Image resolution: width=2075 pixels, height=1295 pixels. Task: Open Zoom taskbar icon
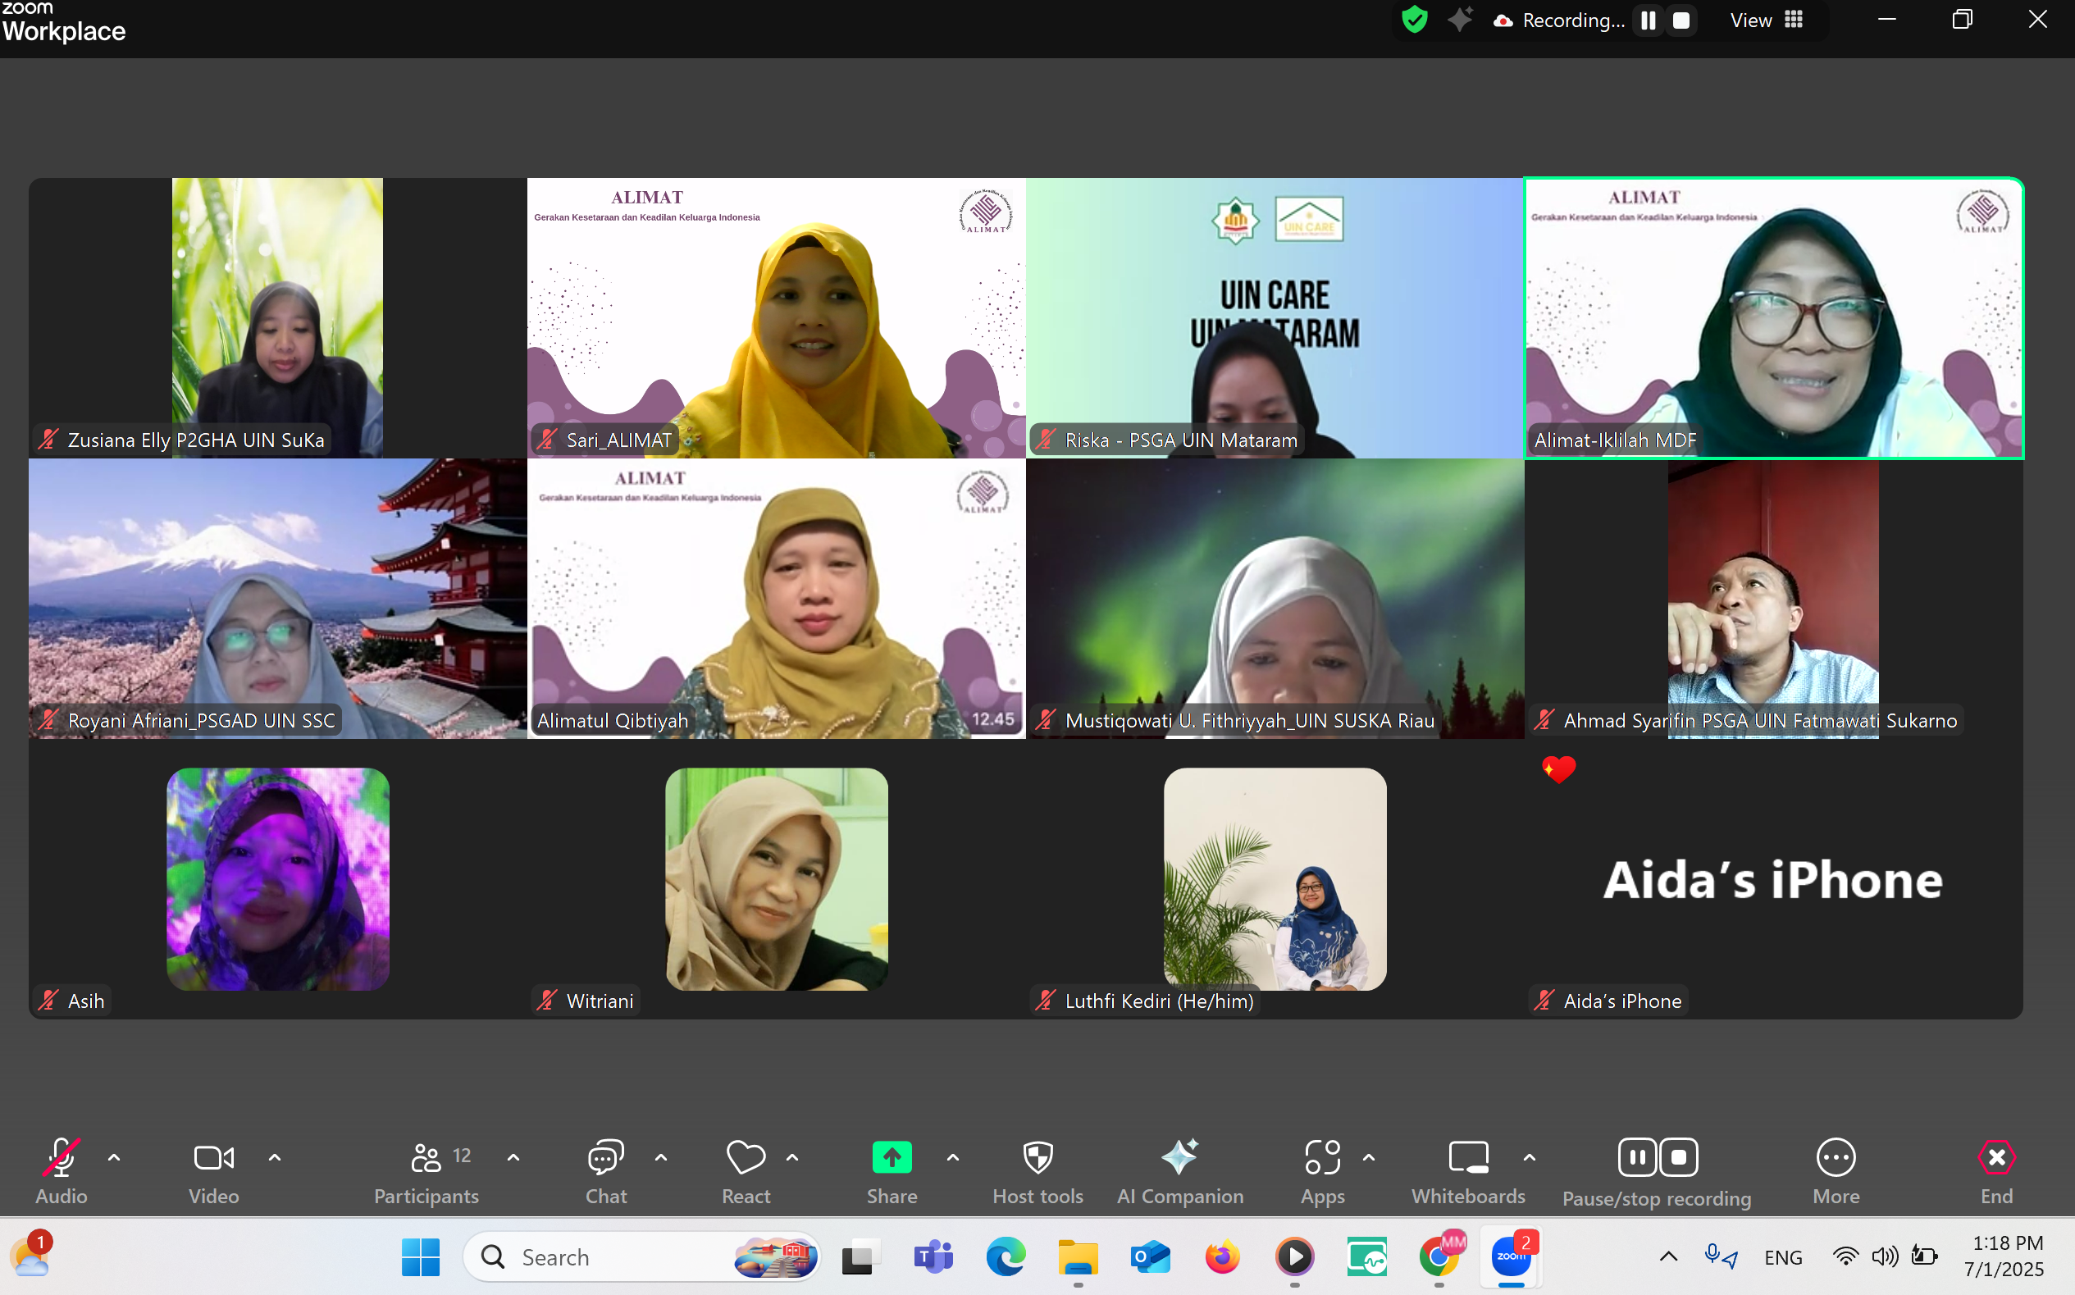pyautogui.click(x=1512, y=1256)
